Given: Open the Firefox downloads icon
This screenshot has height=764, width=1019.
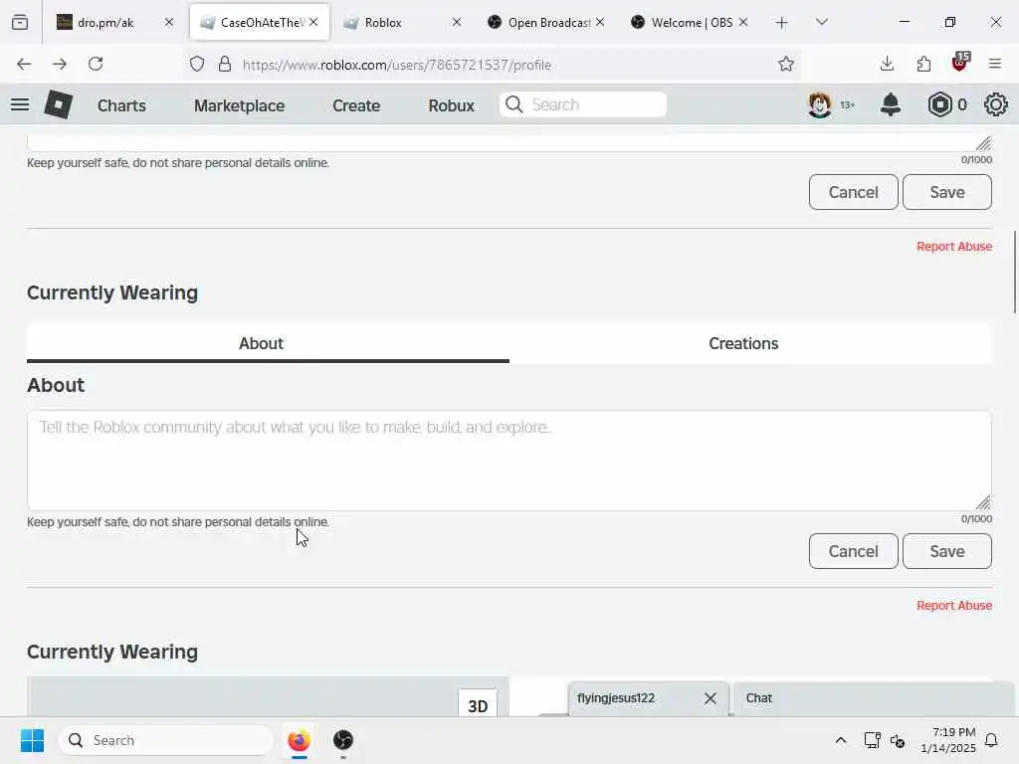Looking at the screenshot, I should coord(887,64).
